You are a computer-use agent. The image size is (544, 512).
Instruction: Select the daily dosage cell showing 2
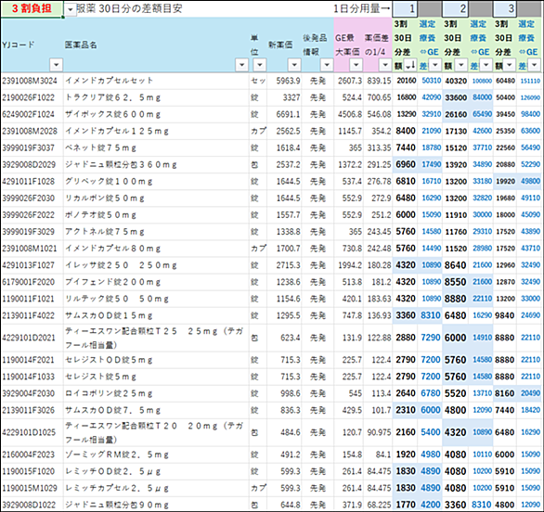455,8
